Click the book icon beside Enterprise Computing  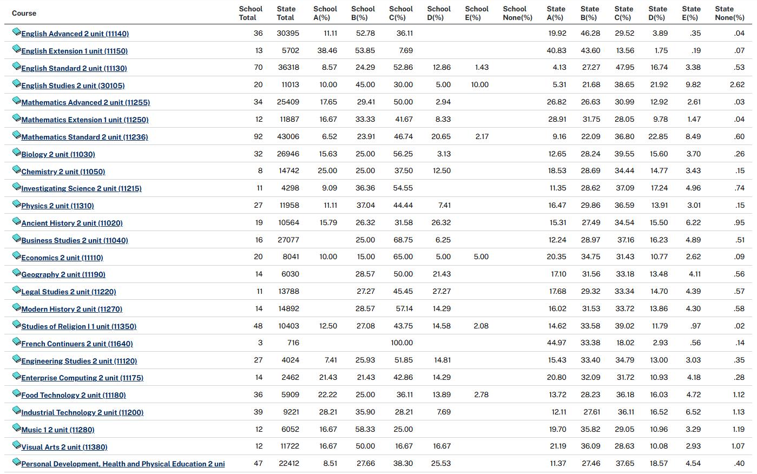pos(16,377)
